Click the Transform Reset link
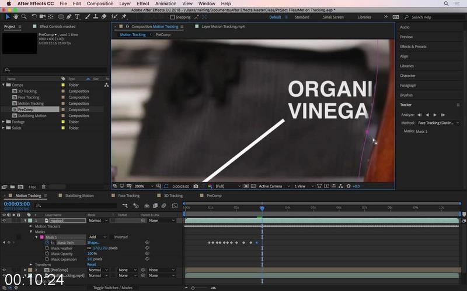The image size is (467, 291). (x=92, y=265)
